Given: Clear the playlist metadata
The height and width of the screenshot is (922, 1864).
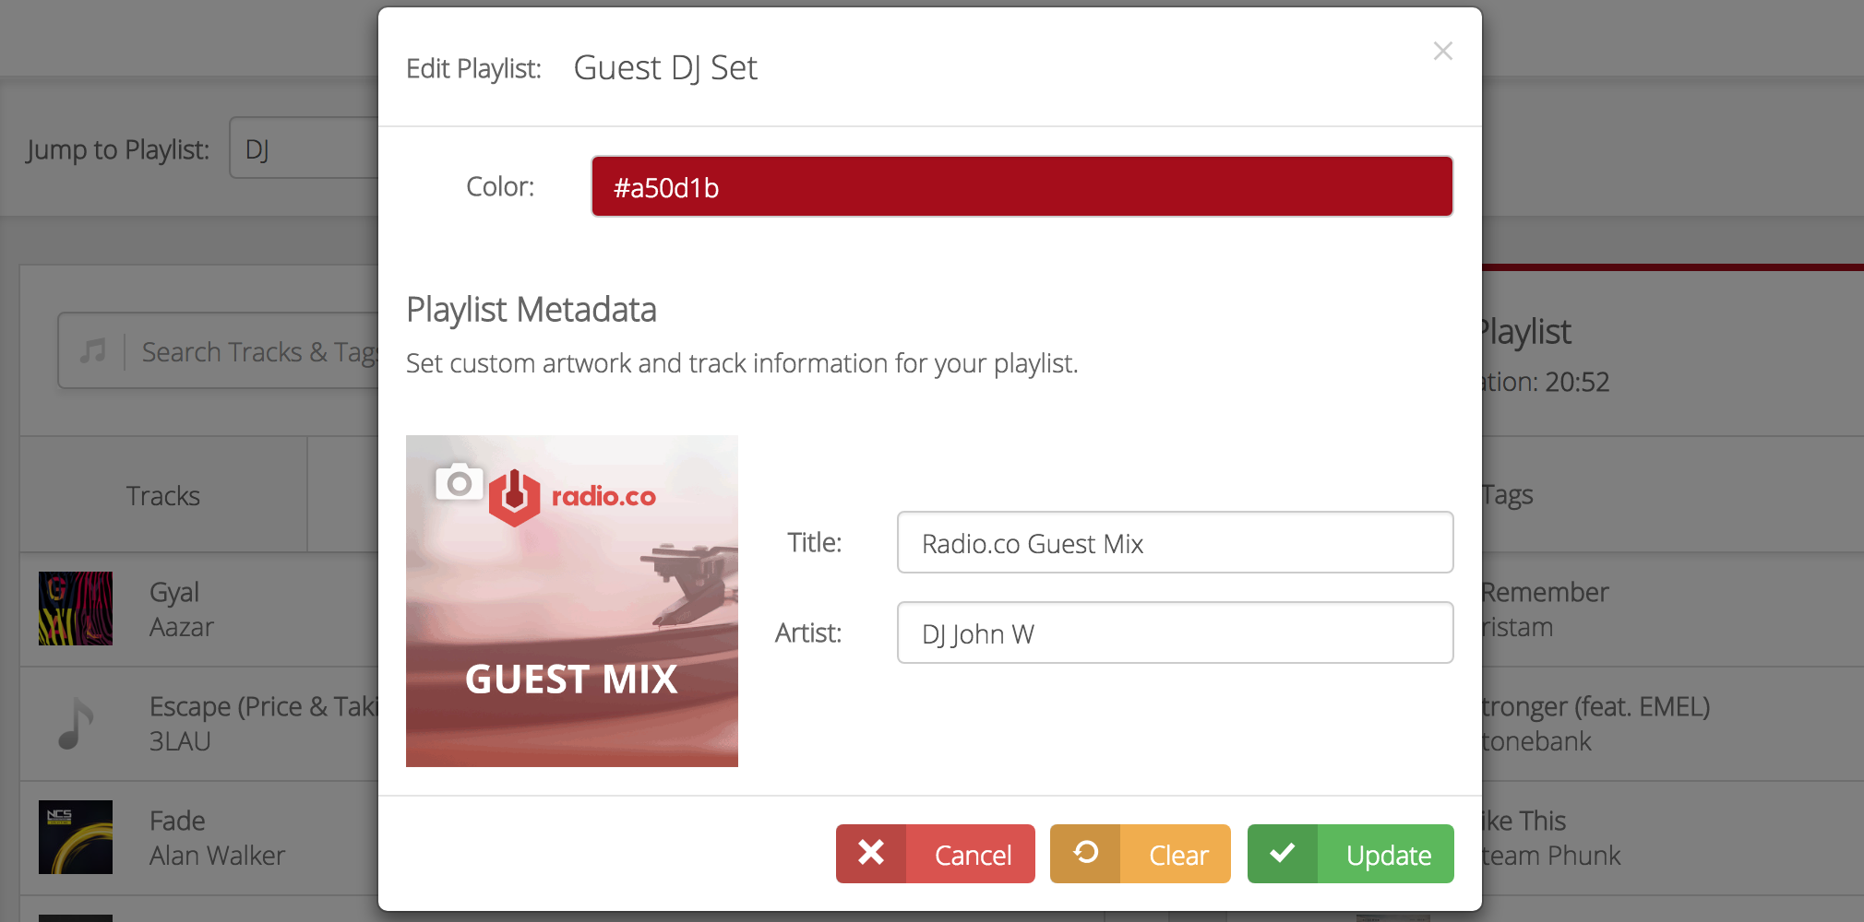Looking at the screenshot, I should click(x=1140, y=855).
